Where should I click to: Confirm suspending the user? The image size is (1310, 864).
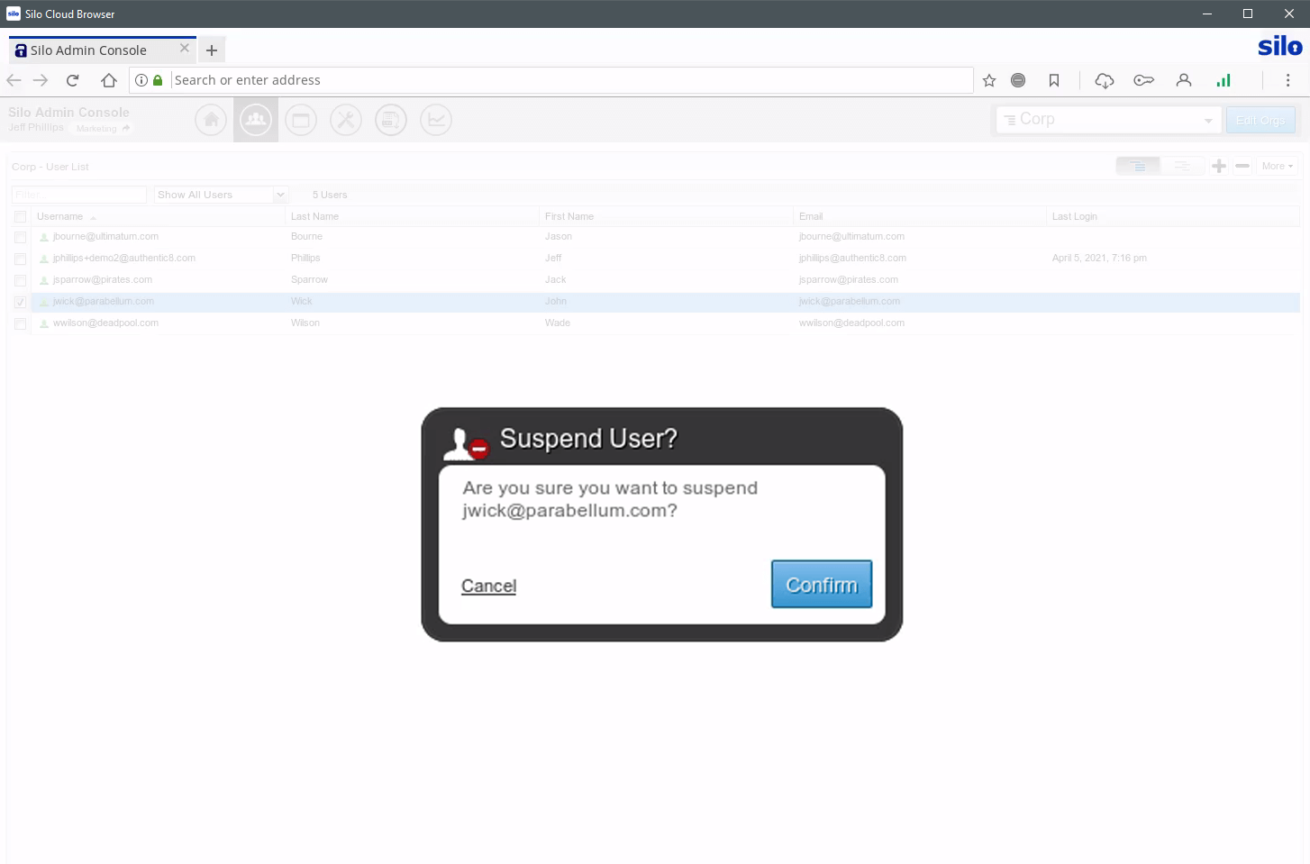point(821,584)
